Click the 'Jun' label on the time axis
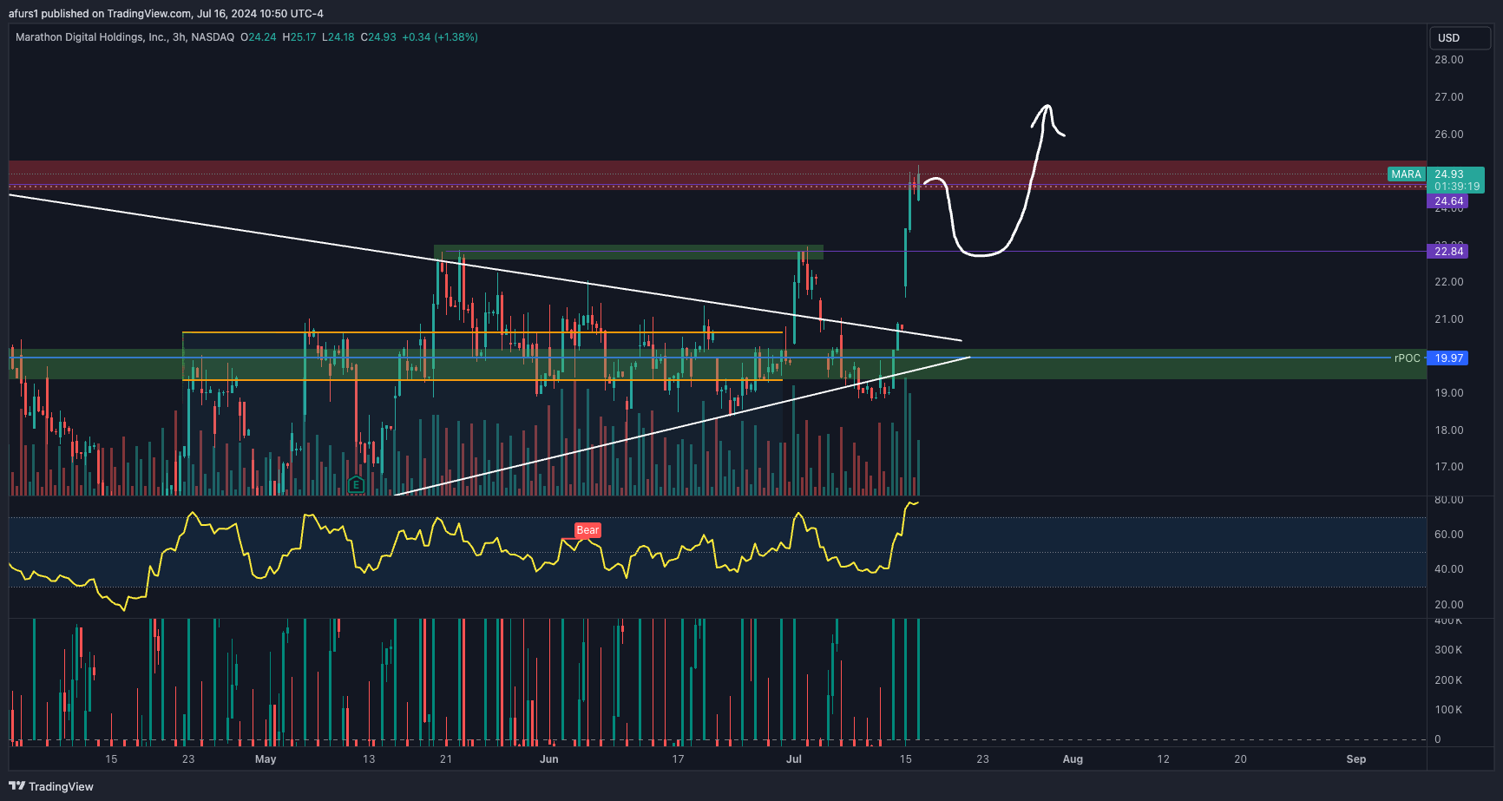 549,759
